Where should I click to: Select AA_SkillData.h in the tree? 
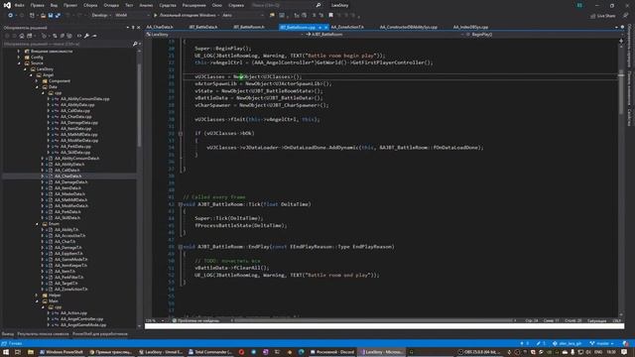coord(67,218)
